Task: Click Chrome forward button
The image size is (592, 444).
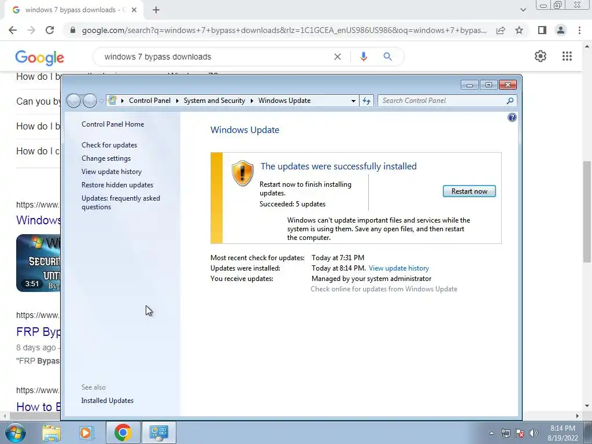Action: [31, 30]
